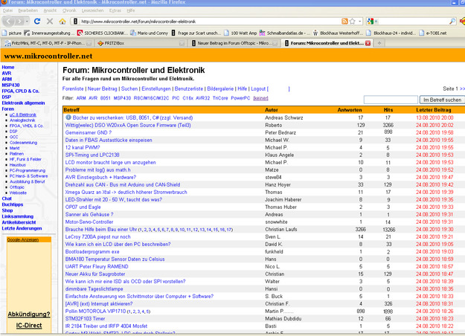Click the search magnifier icon
Screen dimensions: 465x336
[452, 22]
